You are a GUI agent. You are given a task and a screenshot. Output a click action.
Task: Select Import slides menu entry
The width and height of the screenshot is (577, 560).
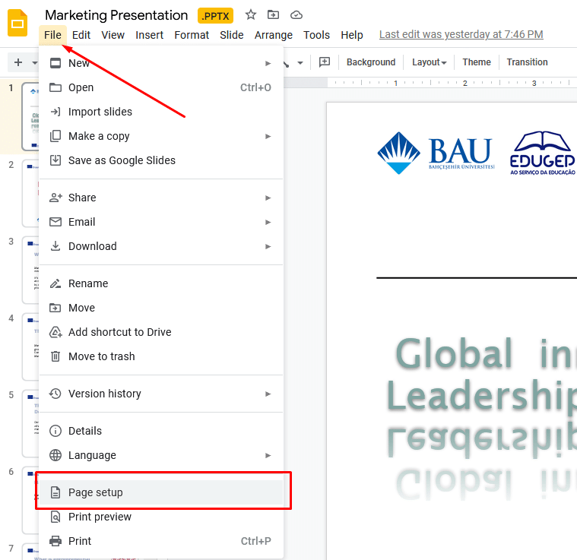pyautogui.click(x=100, y=112)
